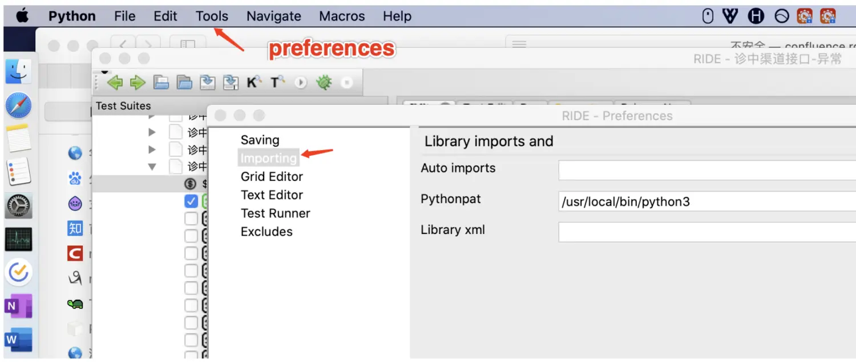The height and width of the screenshot is (362, 856).
Task: Open the File menu
Action: coord(125,17)
